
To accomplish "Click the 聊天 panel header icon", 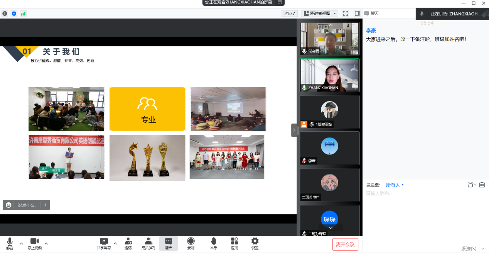I will coord(366,13).
